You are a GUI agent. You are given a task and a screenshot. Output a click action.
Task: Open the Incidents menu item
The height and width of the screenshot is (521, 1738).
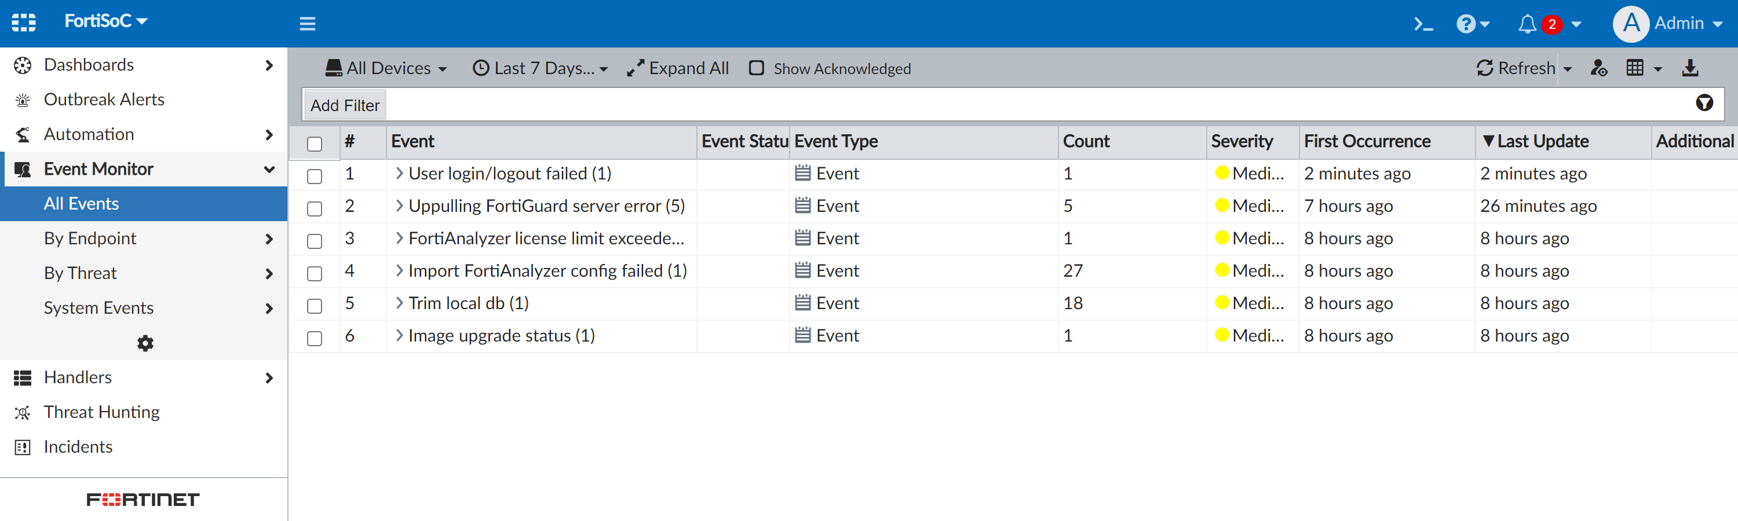78,446
